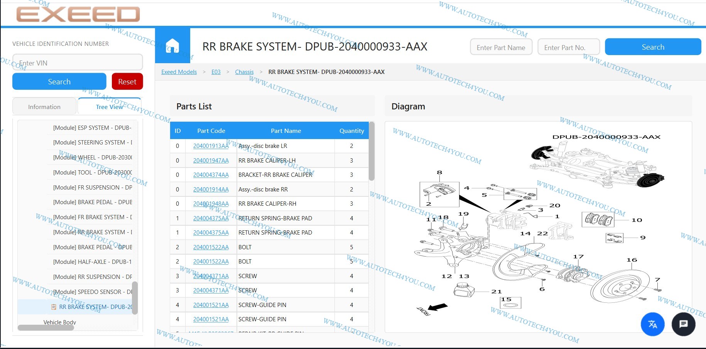Click callout number 16 on the diagram
Viewport: 706px width, 349px height.
click(632, 260)
